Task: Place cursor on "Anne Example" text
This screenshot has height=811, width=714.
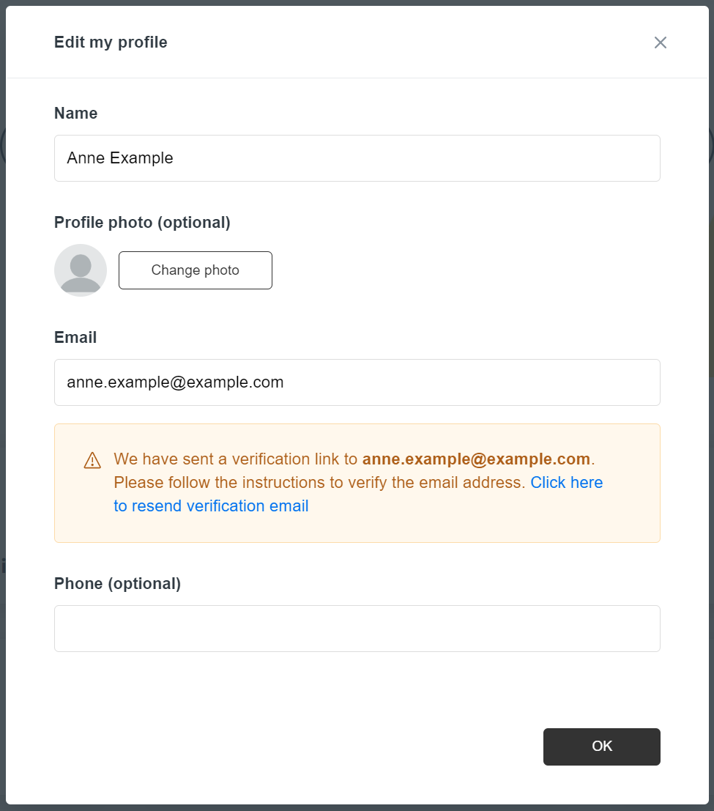Action: click(120, 158)
